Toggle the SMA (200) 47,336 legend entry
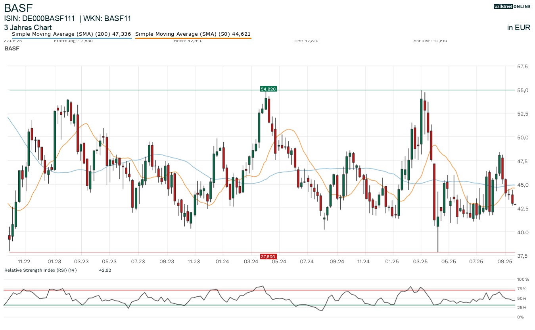 (71, 34)
